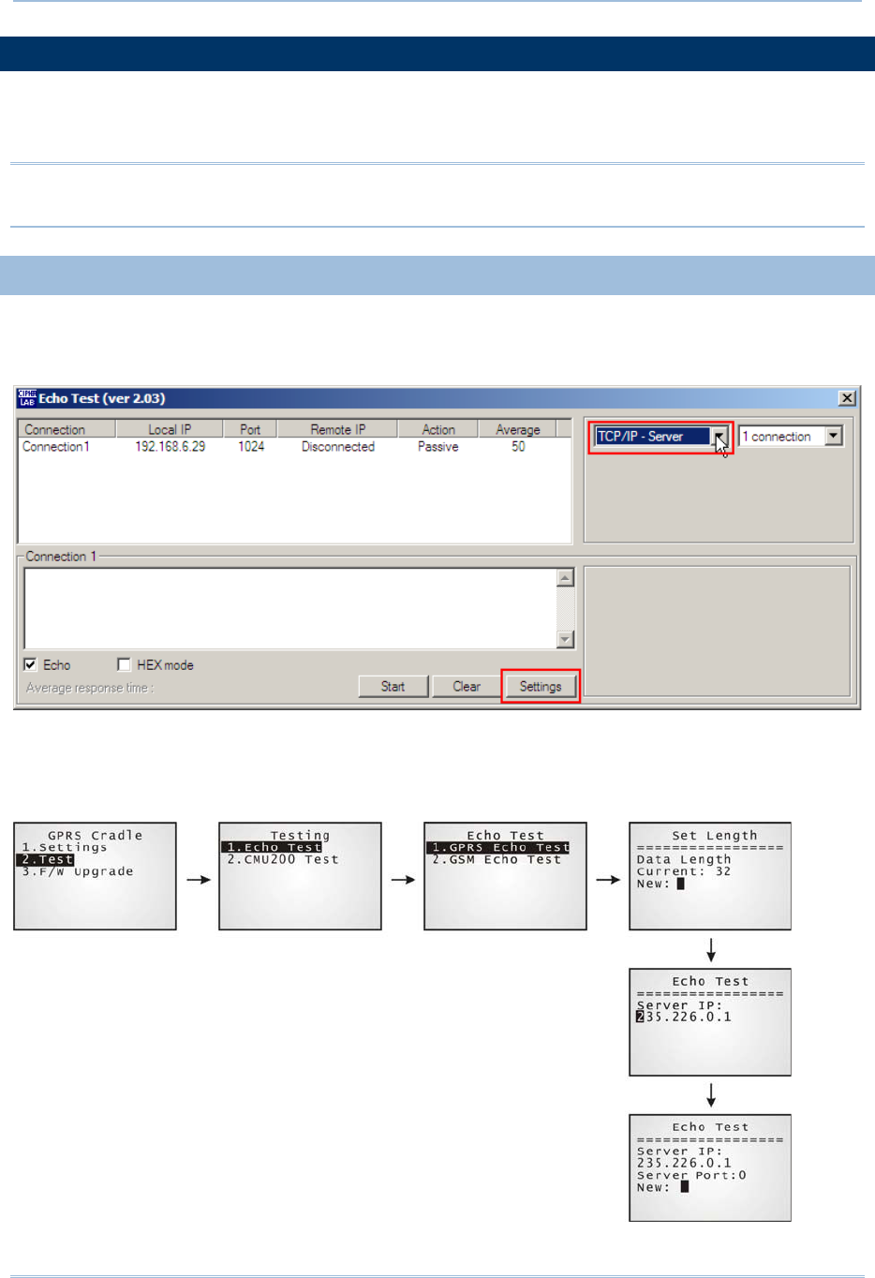
Task: Sort by Connection column header
Action: (x=67, y=429)
